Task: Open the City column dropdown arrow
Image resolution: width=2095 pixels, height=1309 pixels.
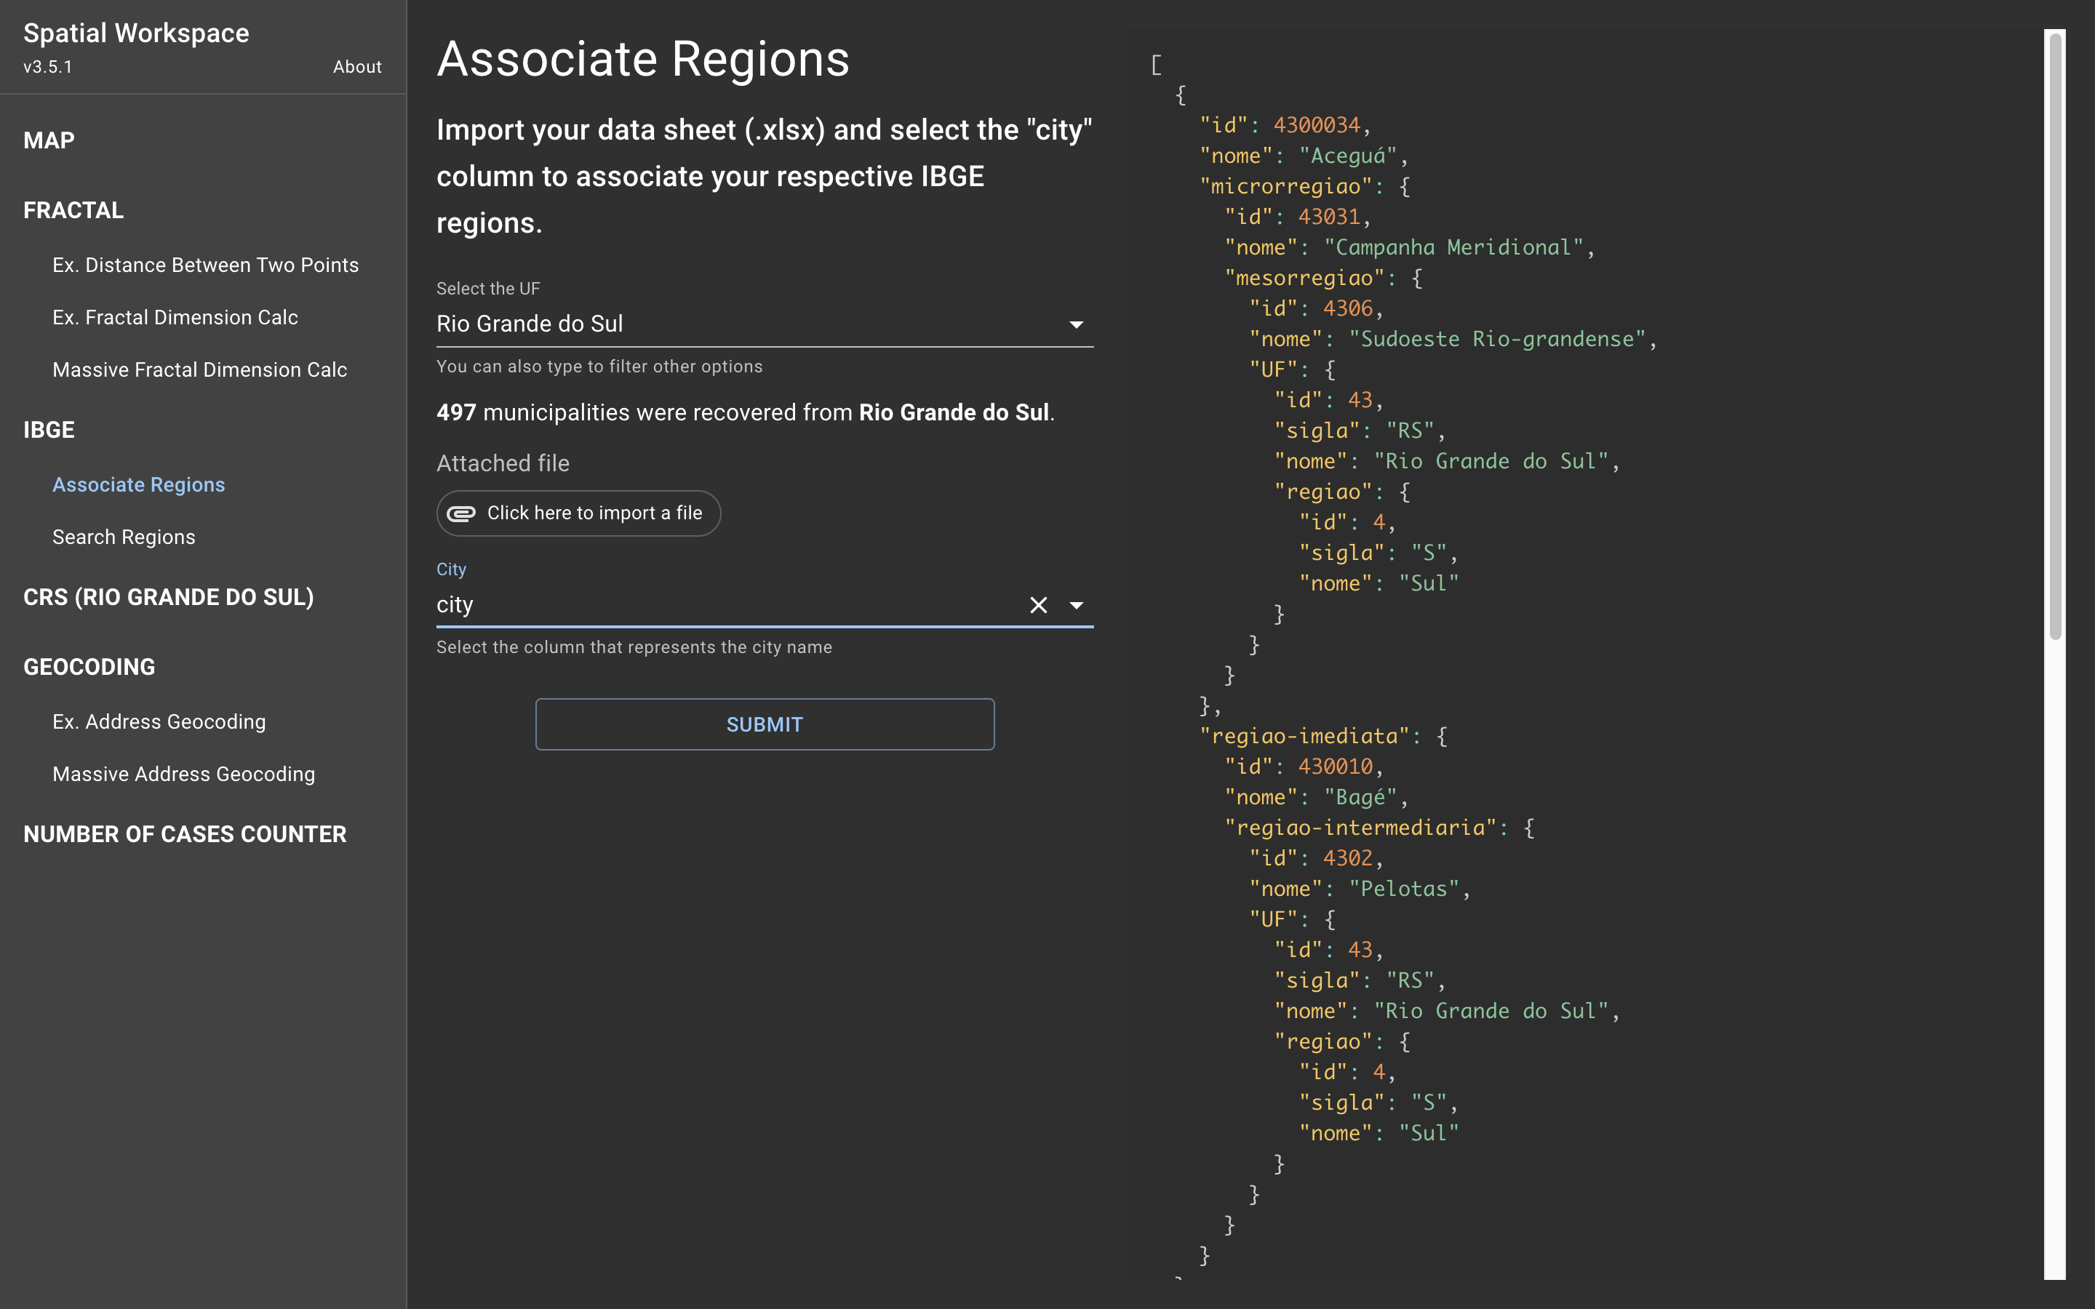Action: [1076, 605]
